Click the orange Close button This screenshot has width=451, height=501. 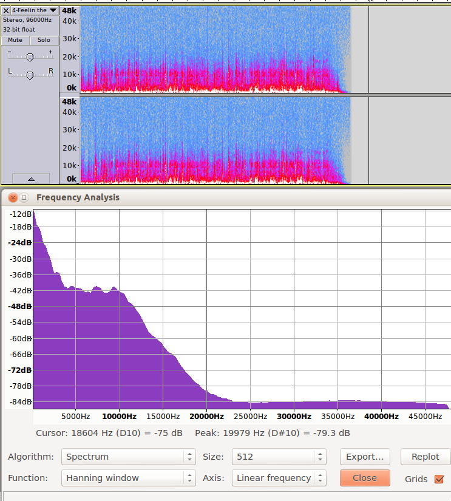pos(364,478)
